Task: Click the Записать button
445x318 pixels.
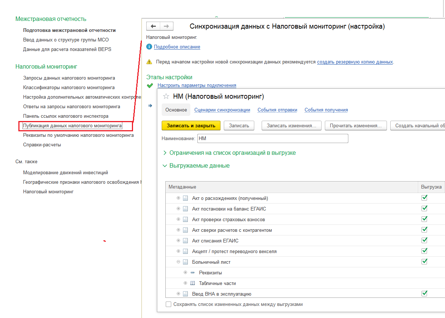Action: point(239,125)
